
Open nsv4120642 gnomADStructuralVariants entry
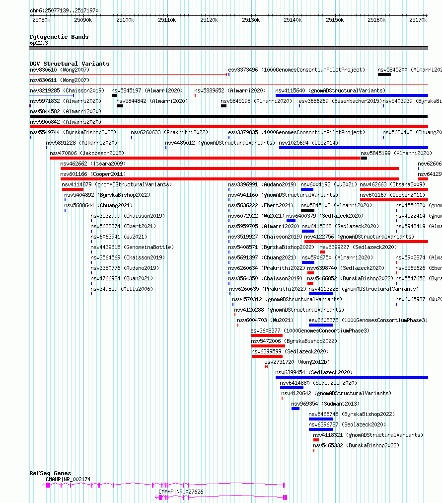pos(337,393)
